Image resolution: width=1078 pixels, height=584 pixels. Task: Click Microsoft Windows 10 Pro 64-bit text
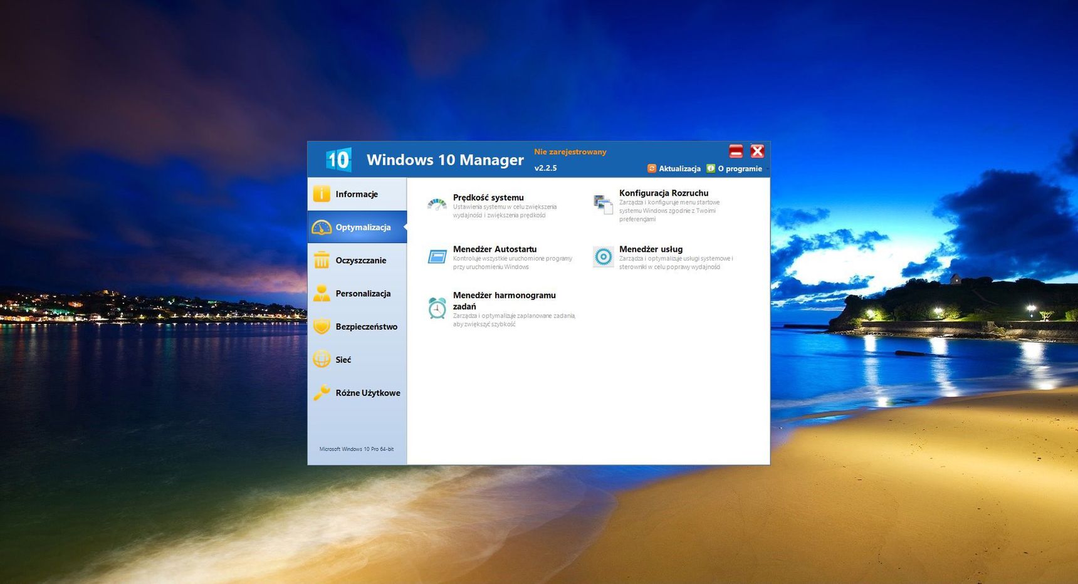click(357, 449)
